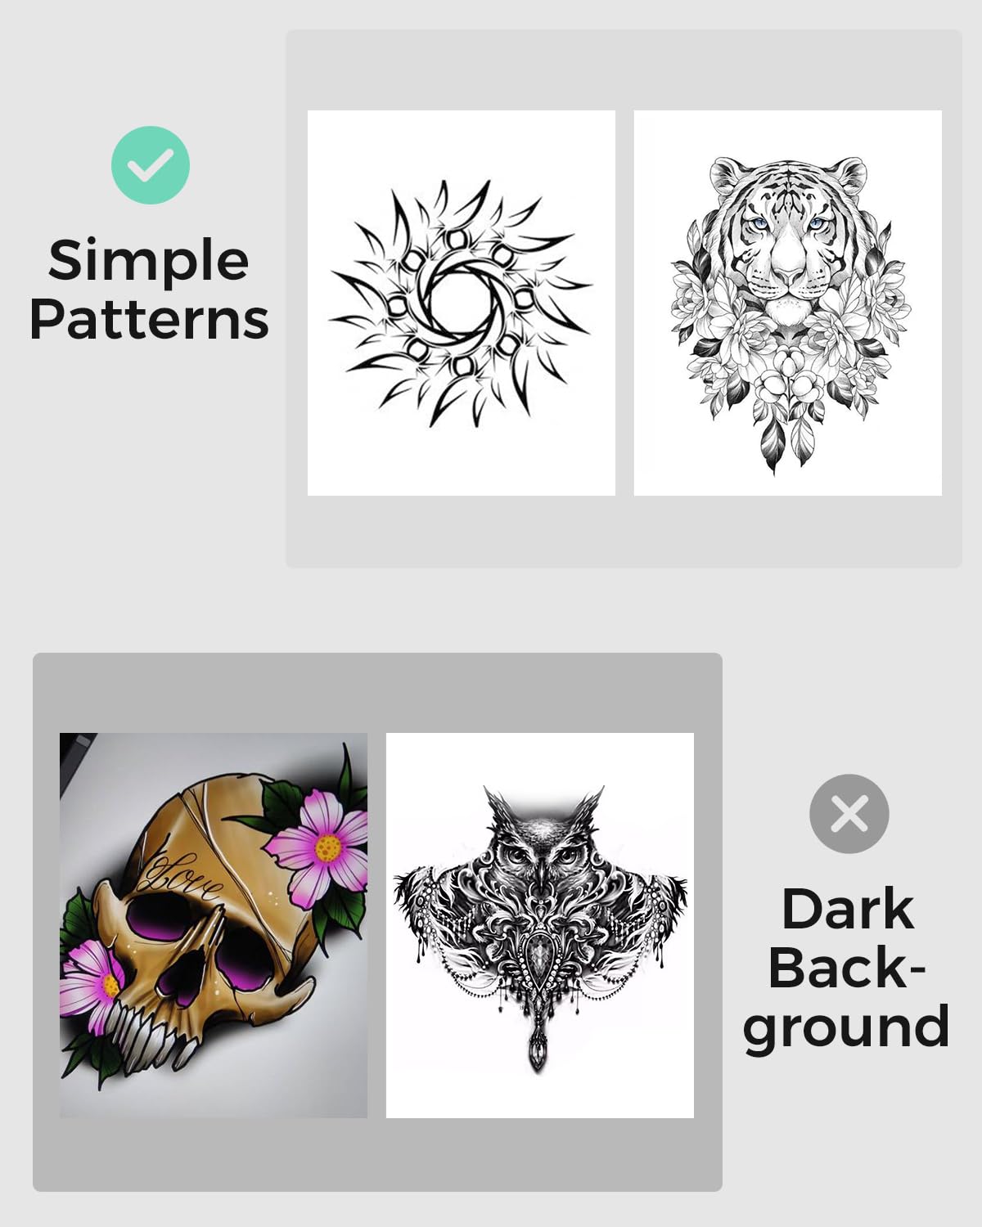Open the owl chest tattoo image

540,925
